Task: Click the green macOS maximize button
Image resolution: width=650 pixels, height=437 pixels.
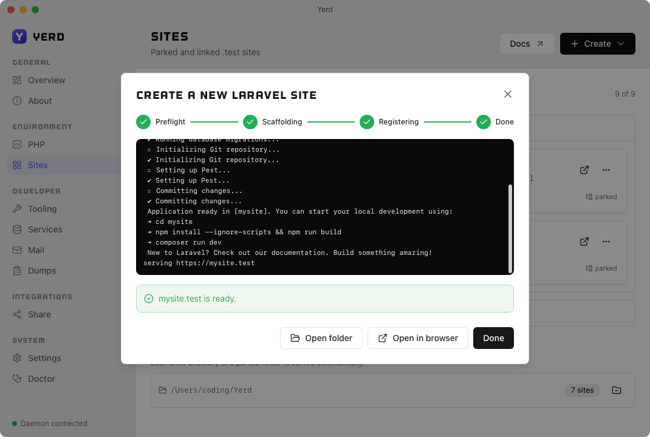Action: (x=35, y=10)
